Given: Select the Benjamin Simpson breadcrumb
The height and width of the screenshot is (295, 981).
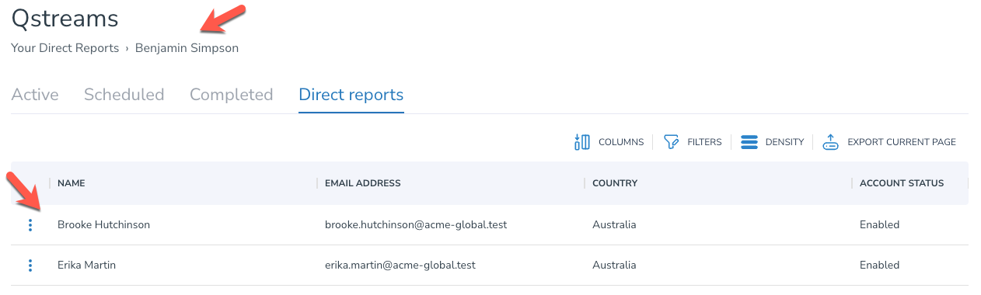Looking at the screenshot, I should [187, 48].
